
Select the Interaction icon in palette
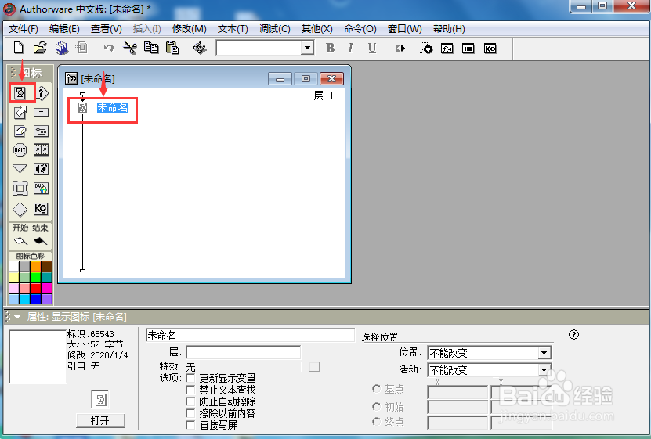pyautogui.click(x=42, y=93)
